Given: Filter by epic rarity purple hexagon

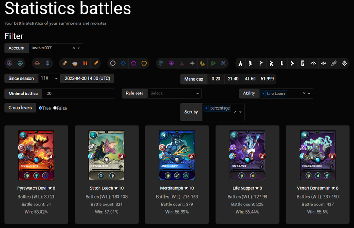Looking at the screenshot, I should tap(133, 64).
